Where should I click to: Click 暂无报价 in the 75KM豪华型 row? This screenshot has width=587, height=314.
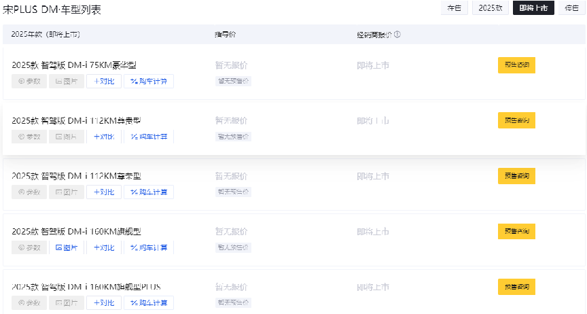click(x=232, y=65)
